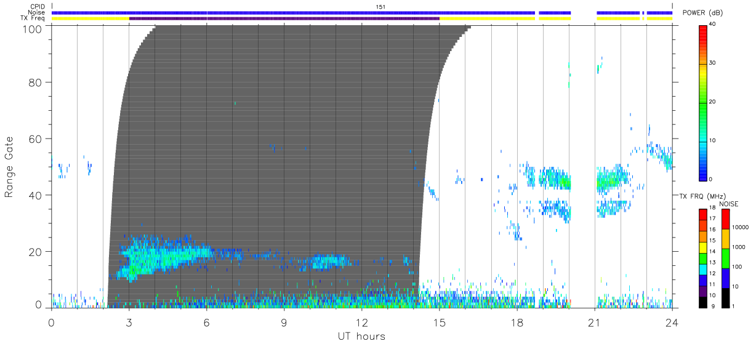
Task: Click the 100 tick label on Range Gate axis
Action: click(x=33, y=28)
